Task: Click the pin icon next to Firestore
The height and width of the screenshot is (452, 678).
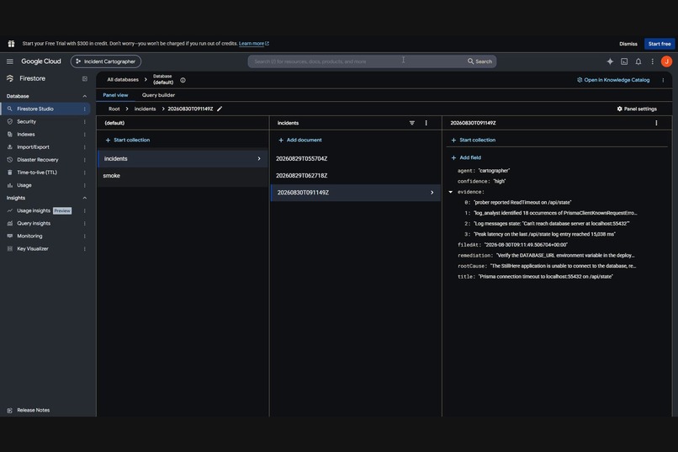Action: [85, 79]
